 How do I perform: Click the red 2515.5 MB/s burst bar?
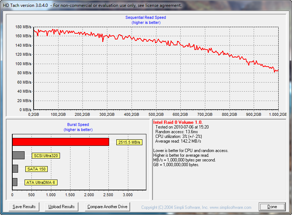point(61,142)
